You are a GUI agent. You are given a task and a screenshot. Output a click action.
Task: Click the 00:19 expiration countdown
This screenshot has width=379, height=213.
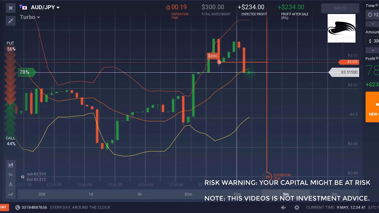tap(179, 7)
